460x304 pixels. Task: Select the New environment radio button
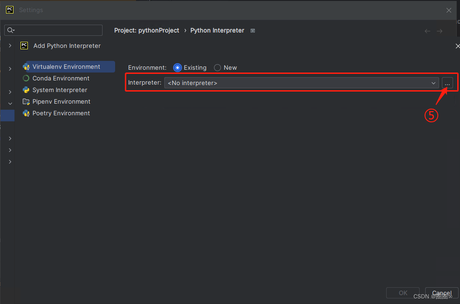(x=217, y=67)
